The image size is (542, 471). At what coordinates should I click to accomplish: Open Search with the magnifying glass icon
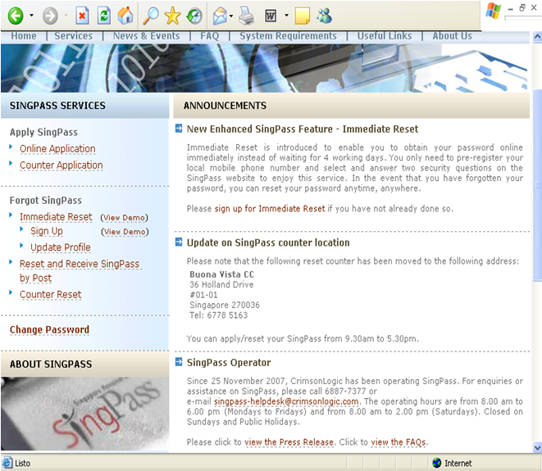point(151,16)
